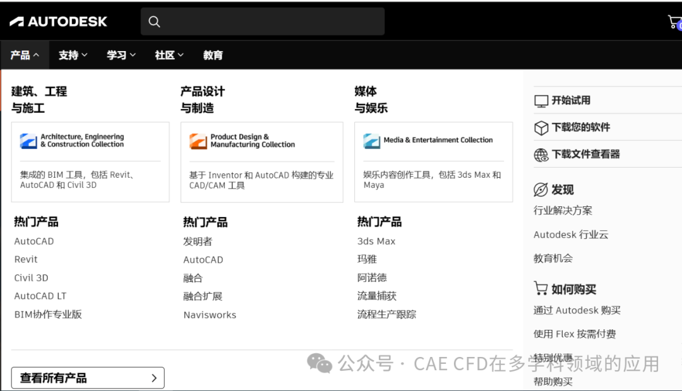Expand the 学习 menu
The height and width of the screenshot is (391, 682).
click(121, 55)
